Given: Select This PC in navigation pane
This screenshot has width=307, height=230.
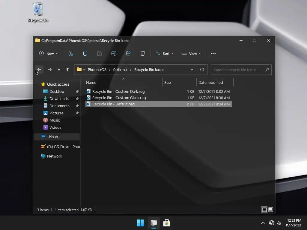Looking at the screenshot, I should tap(57, 137).
